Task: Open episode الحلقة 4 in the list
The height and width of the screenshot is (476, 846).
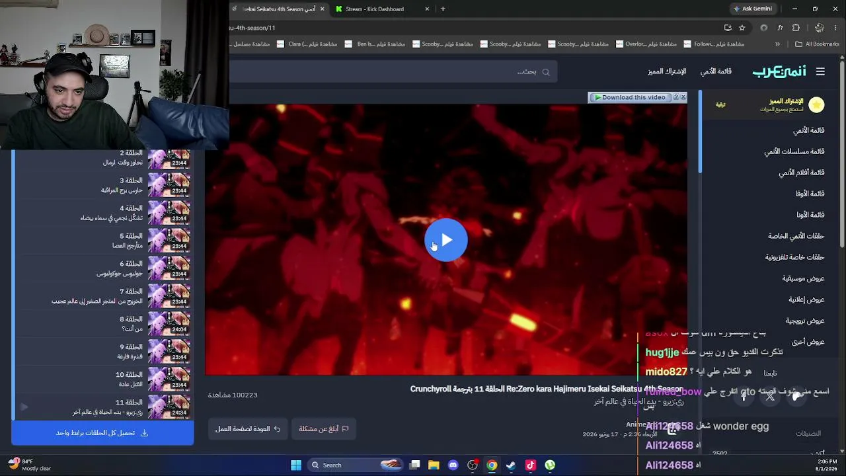Action: point(103,213)
